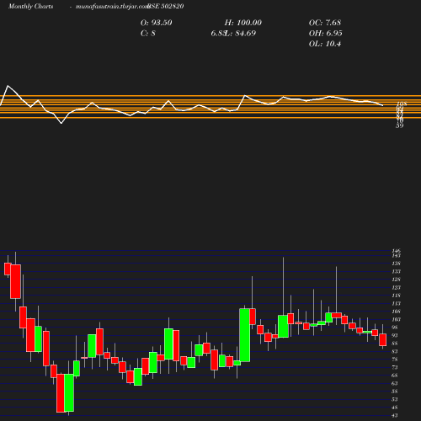The height and width of the screenshot is (421, 421).
Task: Click the tallest green candle reaching 108
Action: [245, 335]
